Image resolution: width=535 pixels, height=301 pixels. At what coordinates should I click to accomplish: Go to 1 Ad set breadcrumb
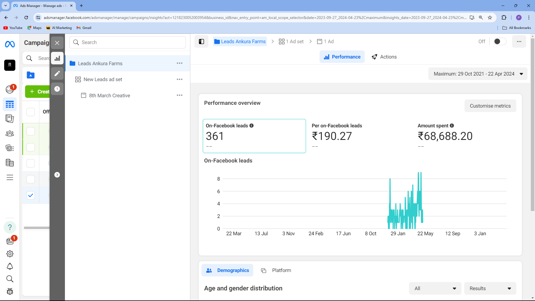(x=291, y=42)
